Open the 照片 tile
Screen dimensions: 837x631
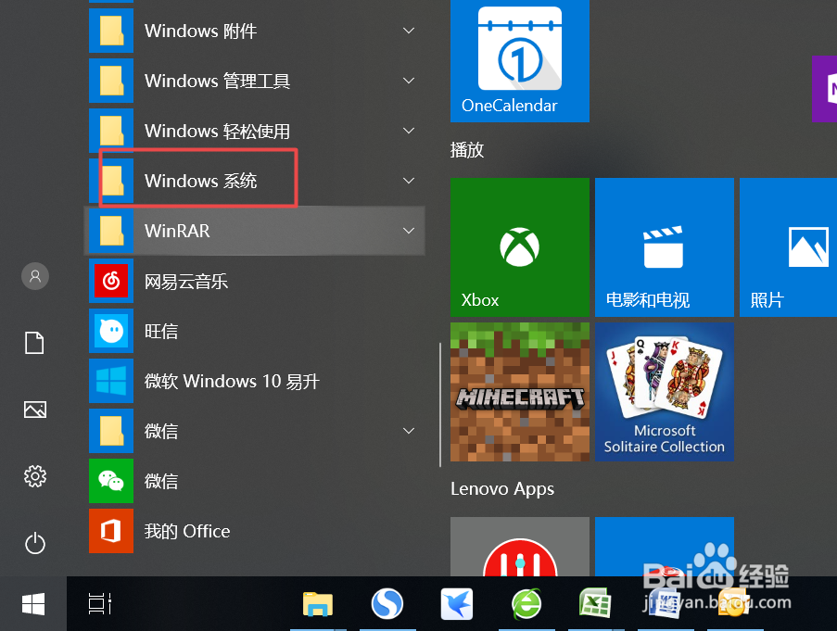789,247
